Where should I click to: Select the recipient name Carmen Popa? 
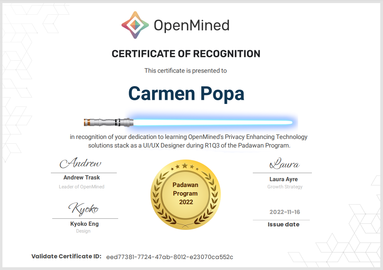186,94
